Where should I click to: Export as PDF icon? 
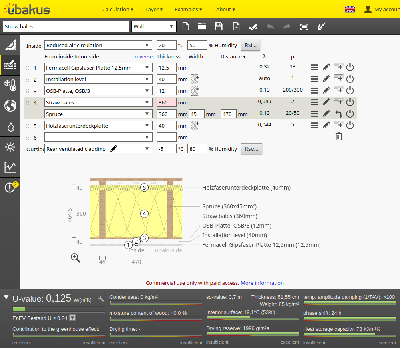coord(236,26)
